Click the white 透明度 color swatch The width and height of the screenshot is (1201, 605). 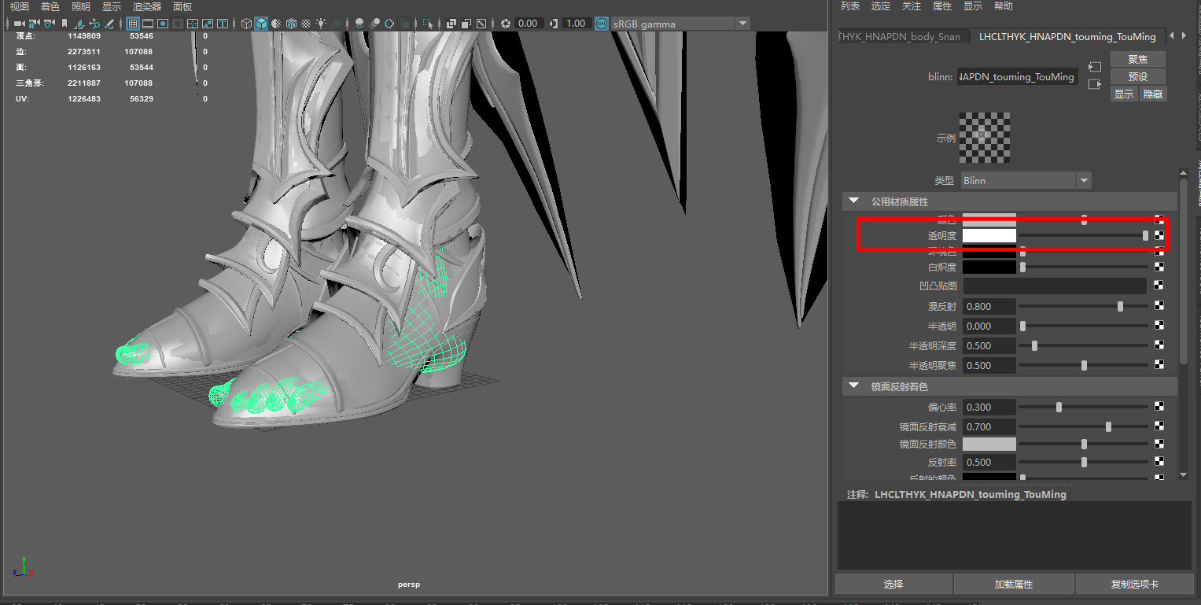[x=989, y=236]
